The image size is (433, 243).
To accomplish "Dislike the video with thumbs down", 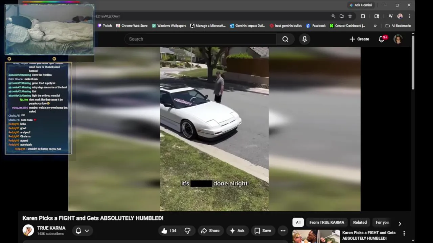I will (x=187, y=231).
